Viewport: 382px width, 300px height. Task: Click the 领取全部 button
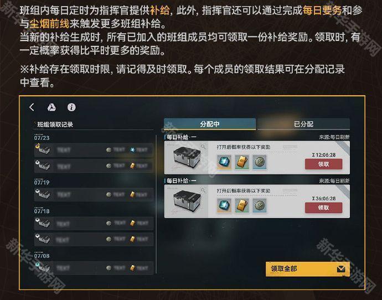pos(307,269)
